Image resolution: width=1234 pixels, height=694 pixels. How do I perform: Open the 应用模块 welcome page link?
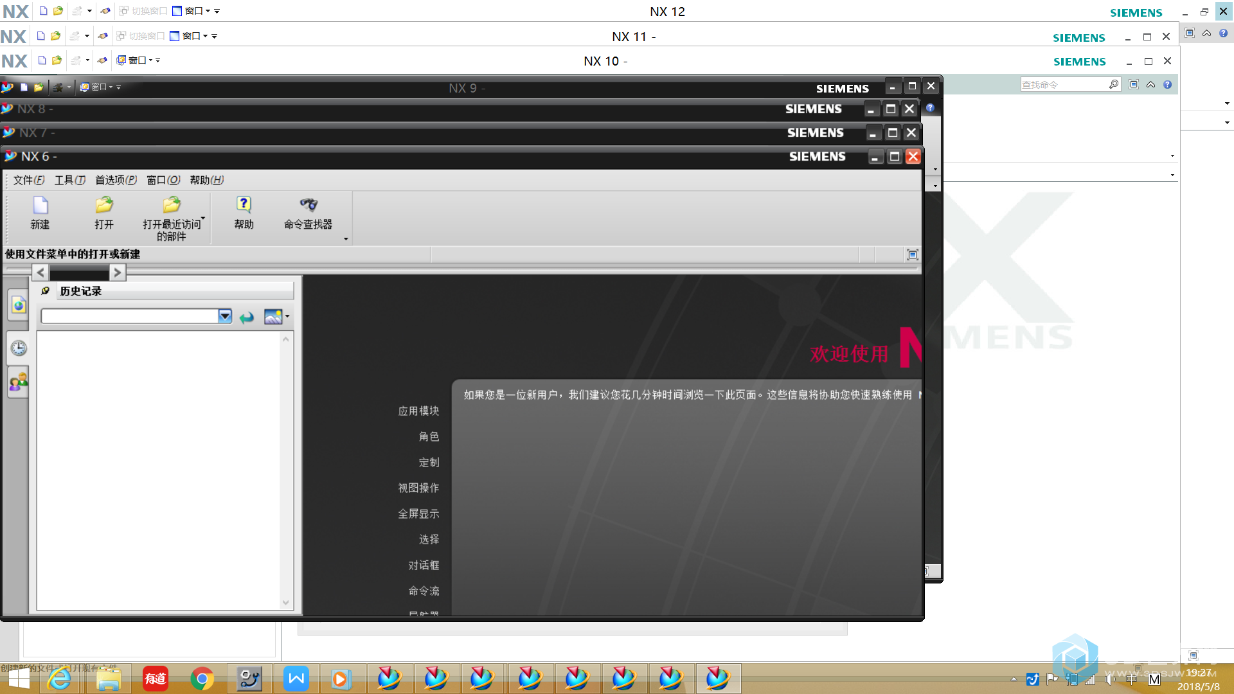tap(418, 411)
